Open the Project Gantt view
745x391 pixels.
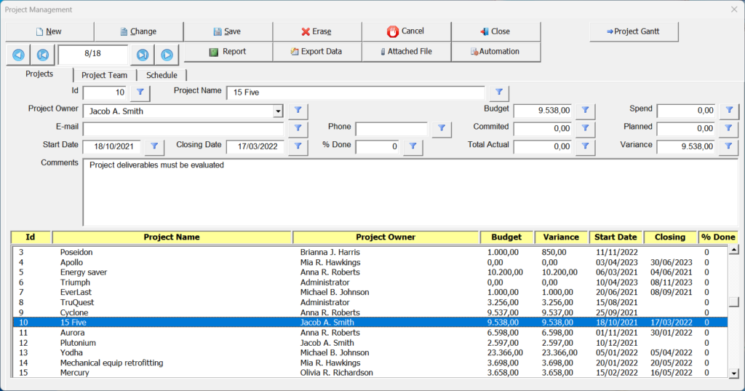coord(634,31)
